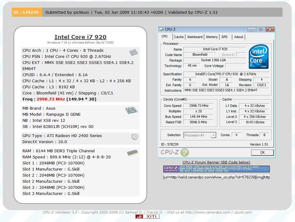Click the CPU-Z title bar app icon
Image resolution: width=295 pixels, height=222 pixels.
[x=161, y=29]
